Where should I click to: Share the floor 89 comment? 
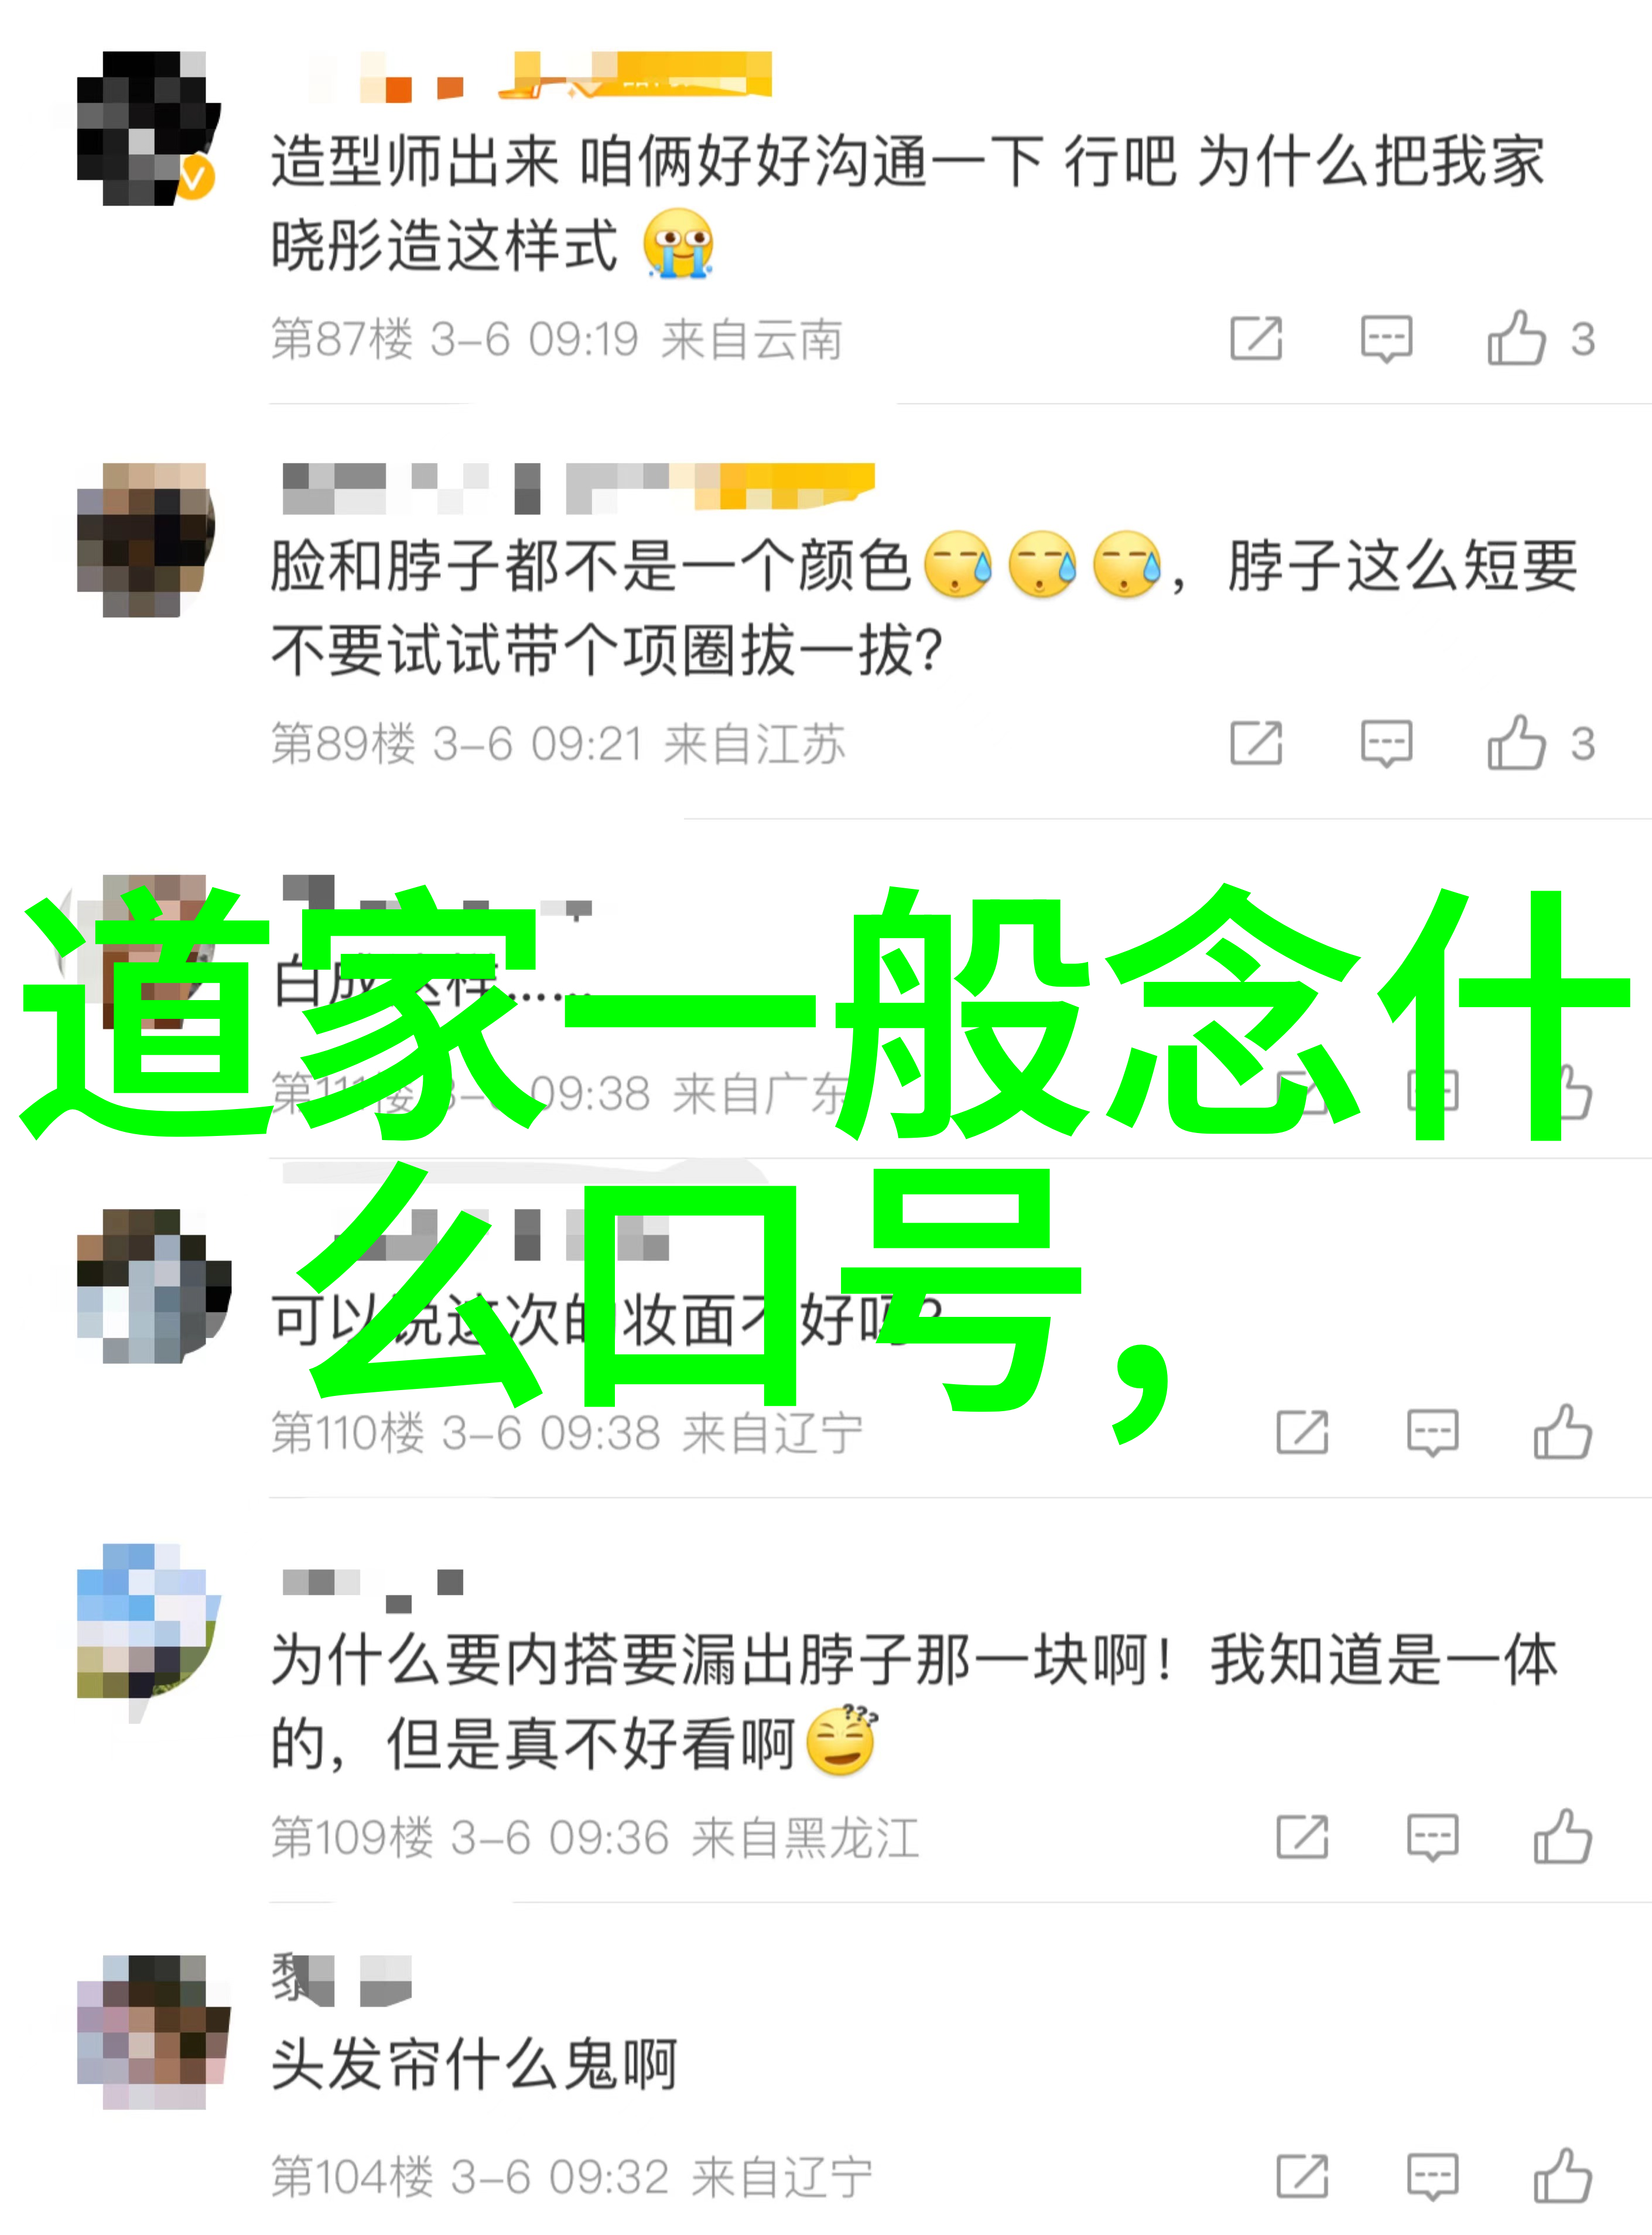pyautogui.click(x=1256, y=743)
